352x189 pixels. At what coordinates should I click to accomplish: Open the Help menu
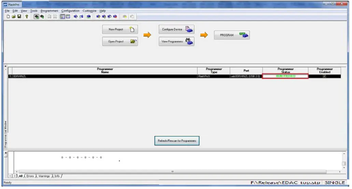coord(102,11)
